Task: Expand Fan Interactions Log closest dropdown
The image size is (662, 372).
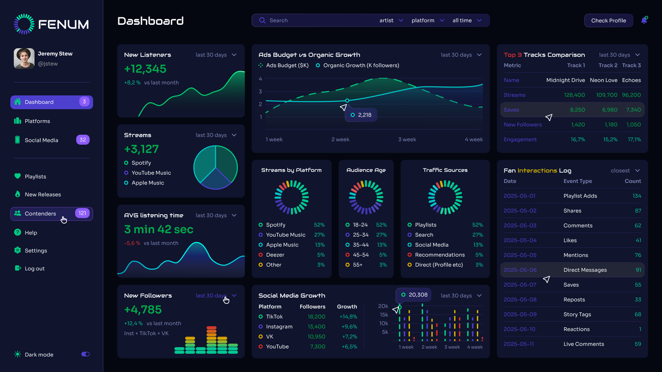Action: coord(625,170)
